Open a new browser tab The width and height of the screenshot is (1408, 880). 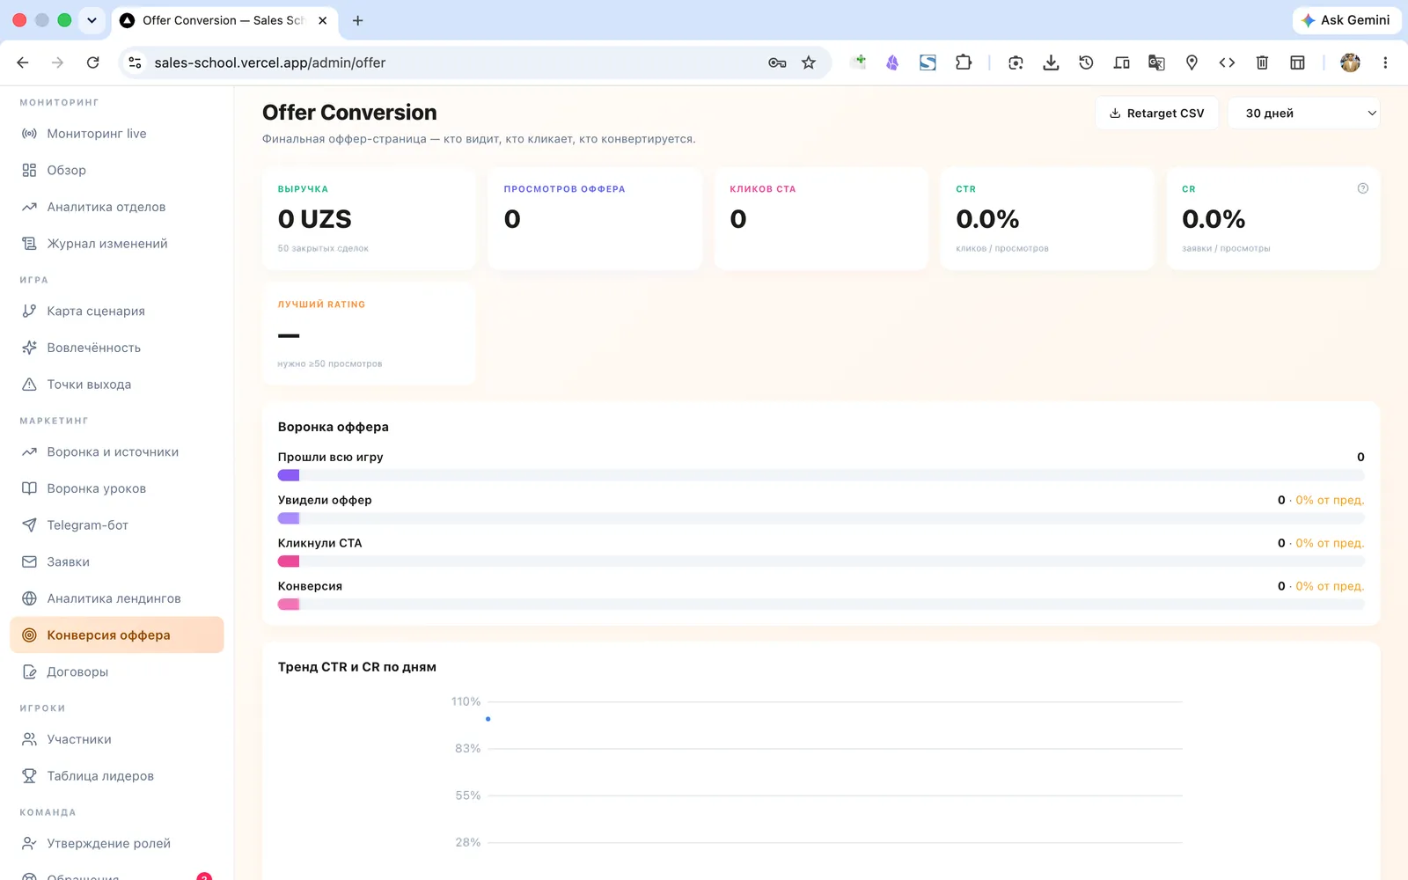click(x=357, y=20)
